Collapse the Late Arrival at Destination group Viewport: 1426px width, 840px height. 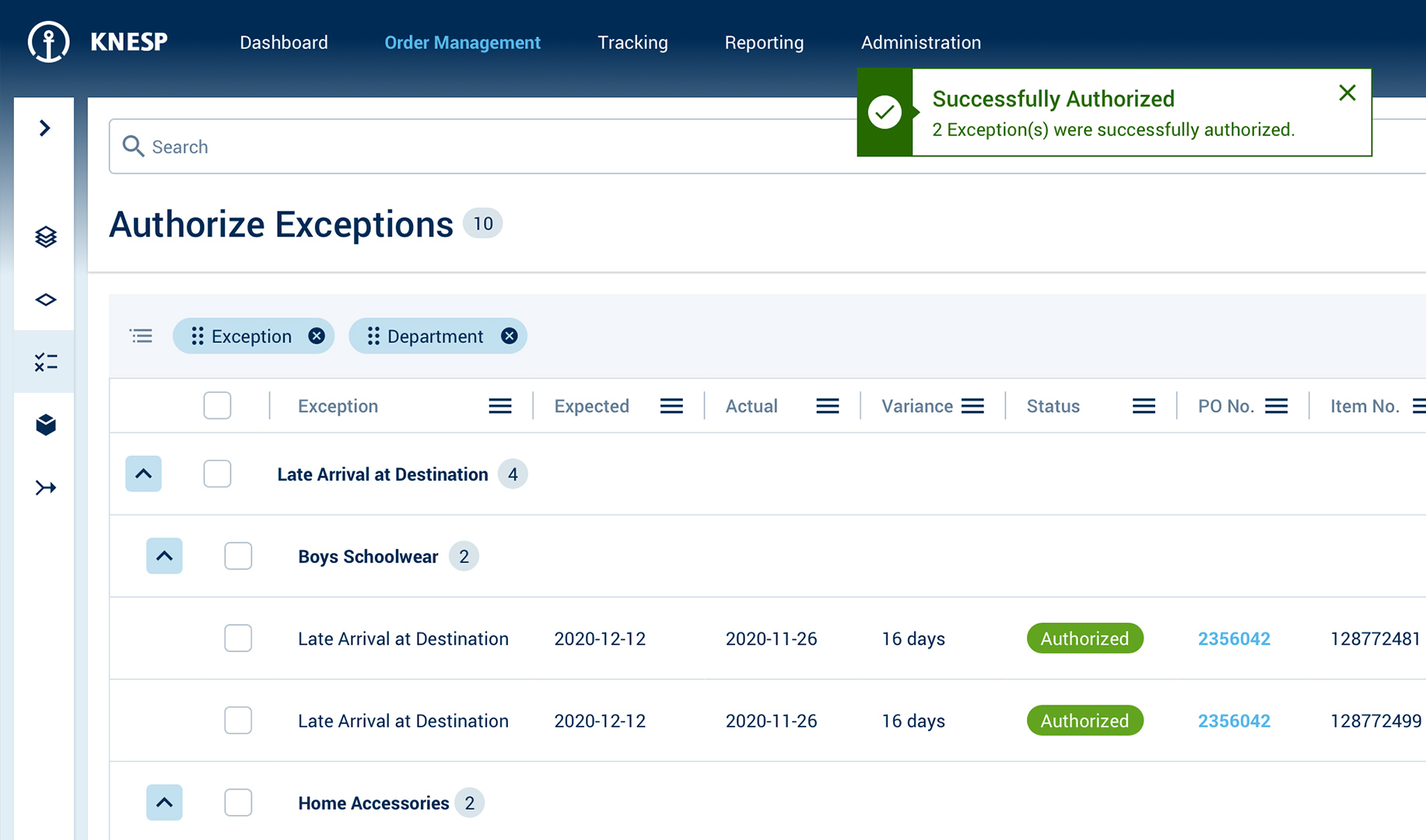143,474
